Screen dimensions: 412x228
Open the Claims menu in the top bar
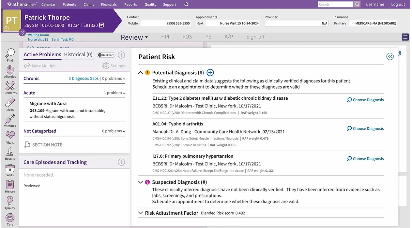pyautogui.click(x=88, y=4)
